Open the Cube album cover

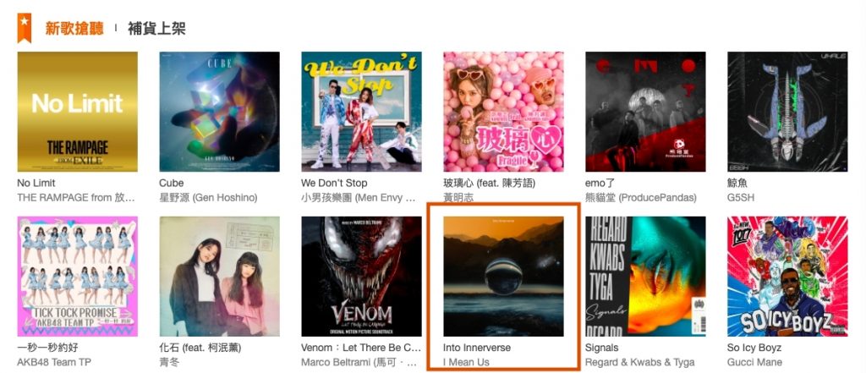click(219, 112)
